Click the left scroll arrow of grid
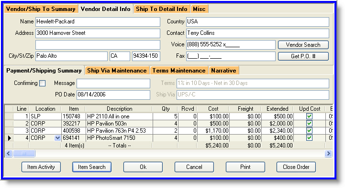 click(x=9, y=153)
